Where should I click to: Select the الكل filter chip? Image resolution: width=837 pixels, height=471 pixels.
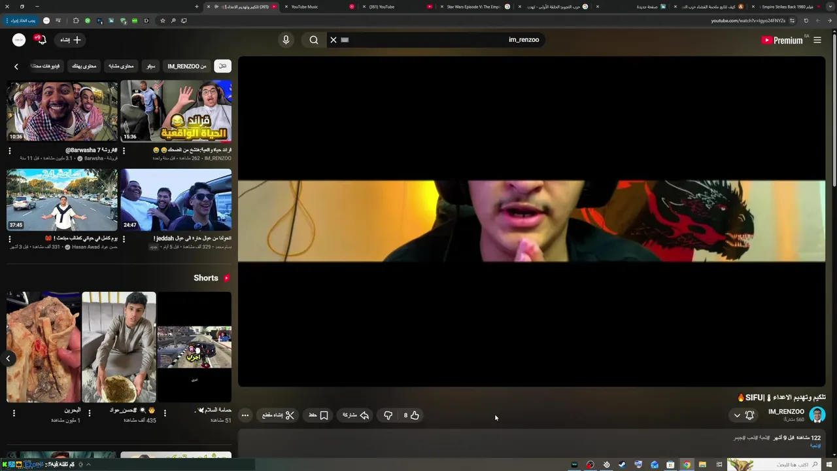222,66
